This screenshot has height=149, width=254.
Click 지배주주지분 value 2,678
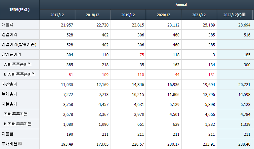click(x=68, y=115)
